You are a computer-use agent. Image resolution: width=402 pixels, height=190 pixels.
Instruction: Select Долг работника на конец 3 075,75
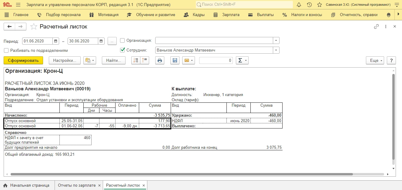(273, 148)
